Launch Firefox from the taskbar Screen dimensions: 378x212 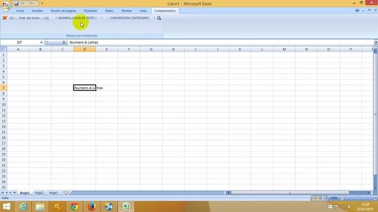coord(92,207)
